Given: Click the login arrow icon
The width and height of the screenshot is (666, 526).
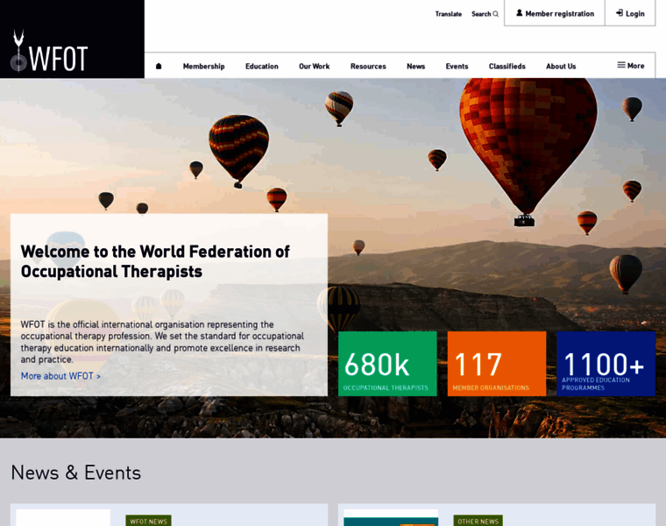Looking at the screenshot, I should [x=620, y=13].
